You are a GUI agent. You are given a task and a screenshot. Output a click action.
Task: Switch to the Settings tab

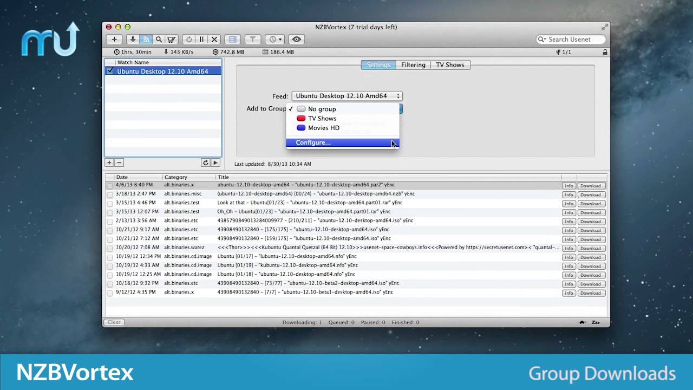click(378, 64)
